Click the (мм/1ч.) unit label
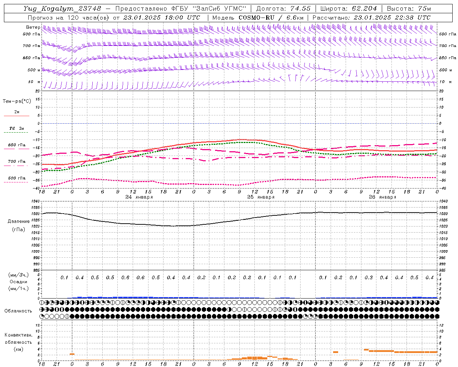The width and height of the screenshot is (458, 367). pos(19,289)
